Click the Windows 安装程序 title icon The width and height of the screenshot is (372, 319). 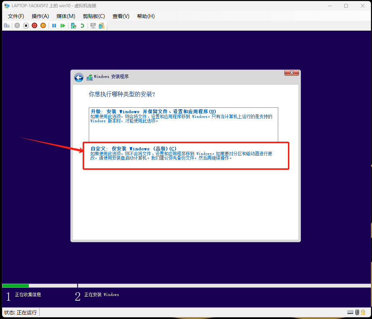pos(89,77)
